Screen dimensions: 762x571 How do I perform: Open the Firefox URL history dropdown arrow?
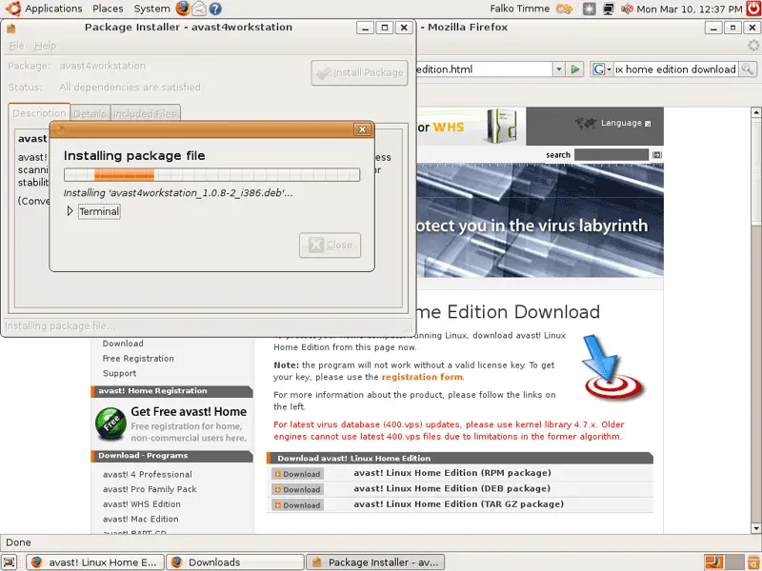click(x=559, y=69)
